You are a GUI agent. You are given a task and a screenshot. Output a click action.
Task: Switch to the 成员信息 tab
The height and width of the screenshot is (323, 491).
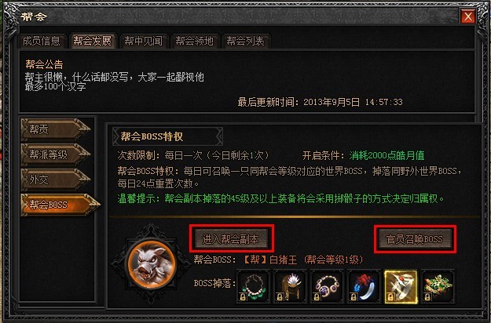(42, 41)
